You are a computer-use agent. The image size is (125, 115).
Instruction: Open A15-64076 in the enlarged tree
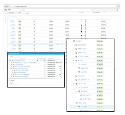pos(87,99)
